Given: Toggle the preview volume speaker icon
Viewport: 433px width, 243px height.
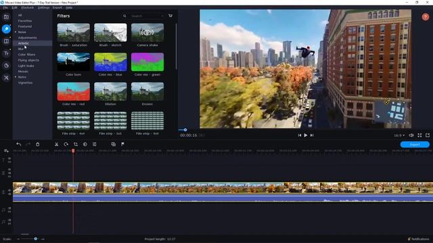Looking at the screenshot, I should pyautogui.click(x=411, y=135).
